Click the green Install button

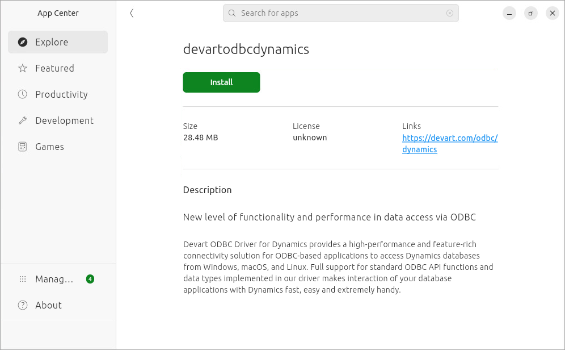tap(221, 82)
